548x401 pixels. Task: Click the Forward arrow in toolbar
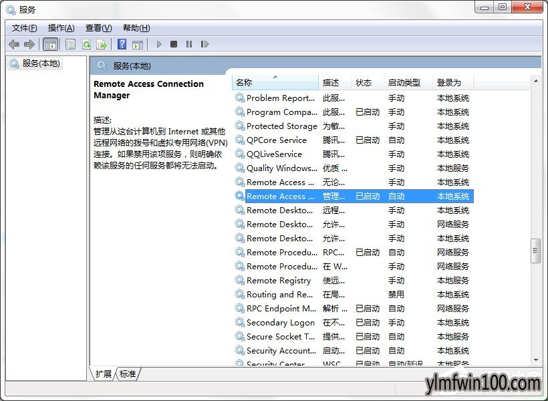(29, 44)
